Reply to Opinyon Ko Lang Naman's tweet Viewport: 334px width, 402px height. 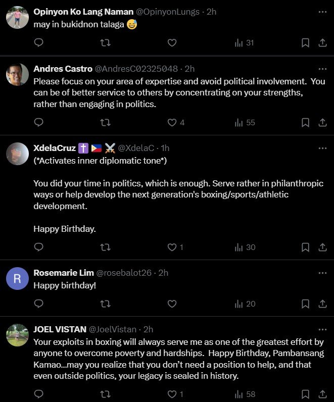38,43
